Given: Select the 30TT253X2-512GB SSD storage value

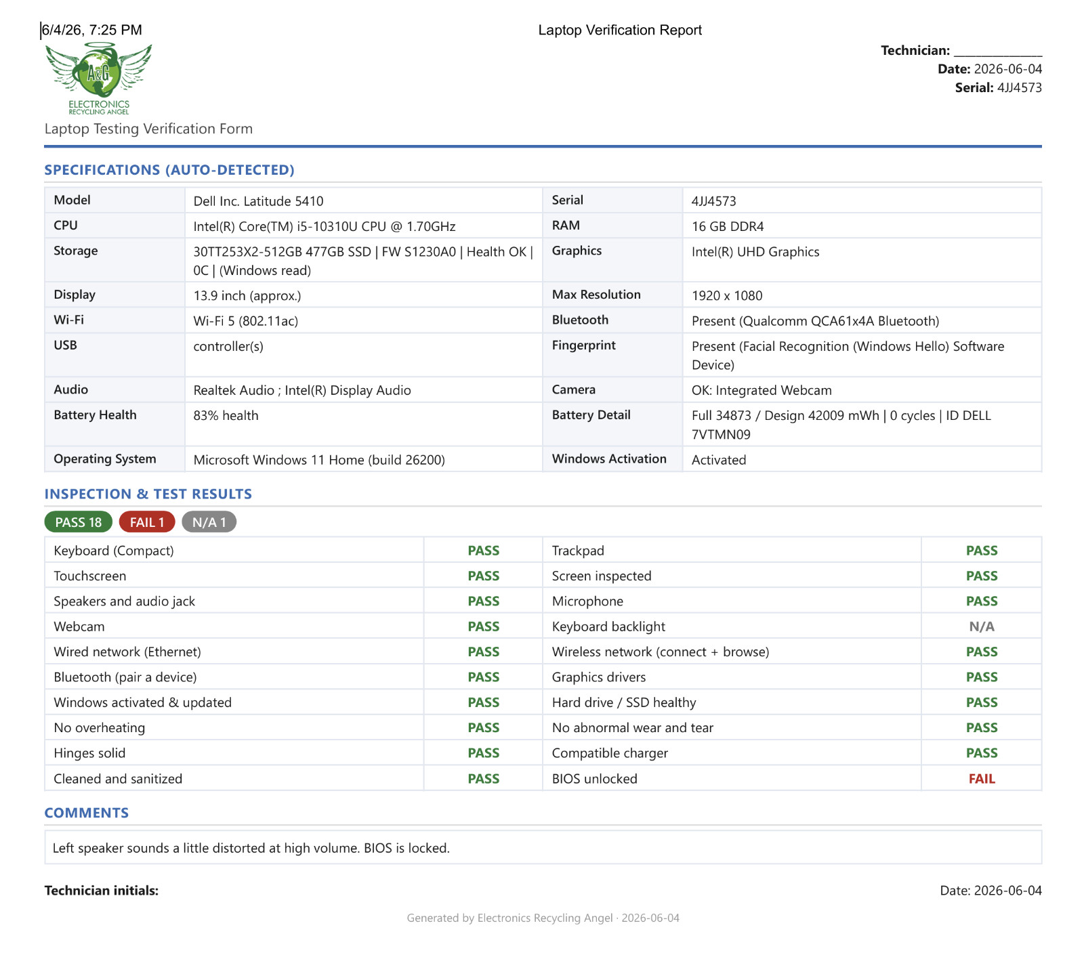Looking at the screenshot, I should (x=363, y=261).
